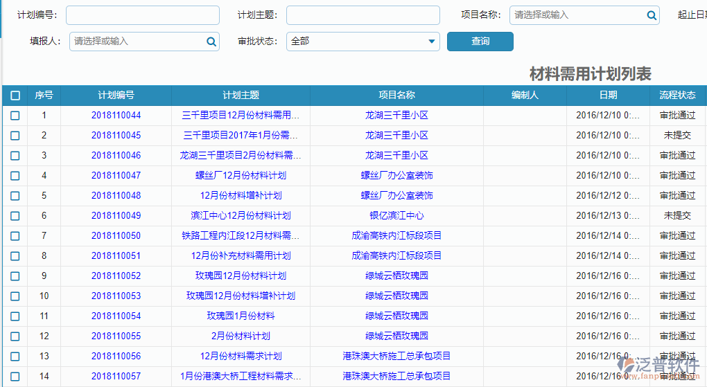Open plan 2018110049 link
This screenshot has width=707, height=387.
[116, 216]
